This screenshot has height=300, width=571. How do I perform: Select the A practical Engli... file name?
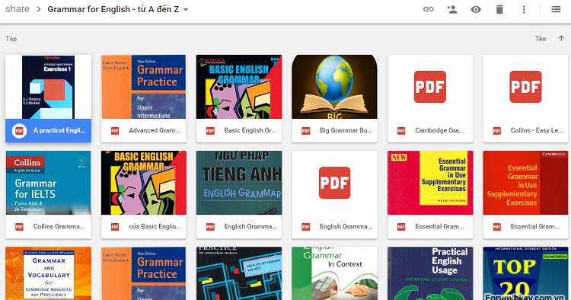(x=59, y=130)
